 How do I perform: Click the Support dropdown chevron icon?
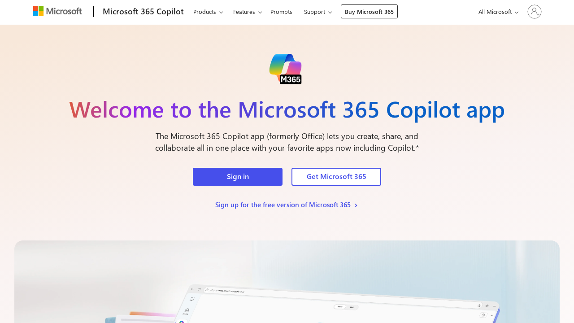[x=330, y=12]
